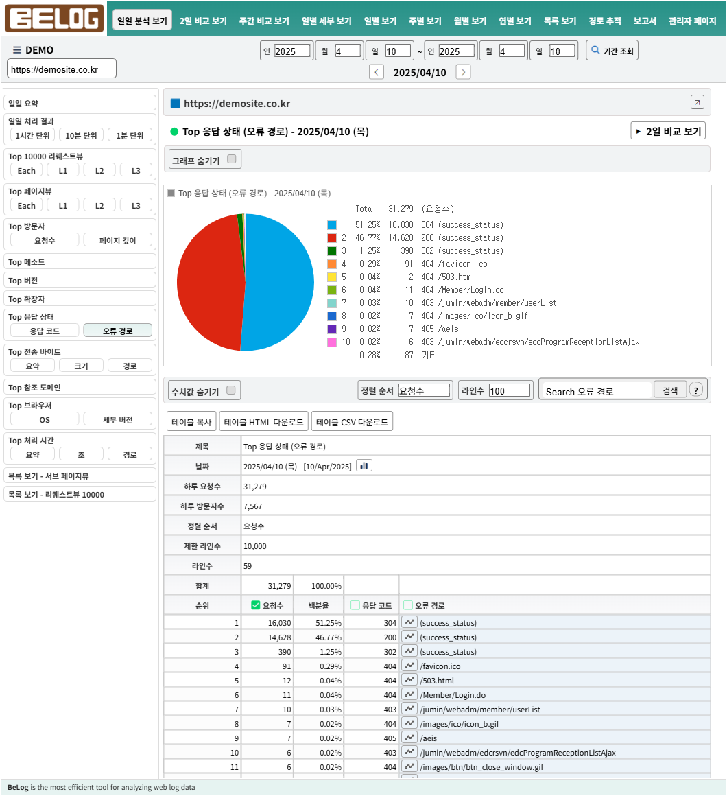
Task: Switch to 일별 세부 보기 tab
Action: tap(326, 21)
